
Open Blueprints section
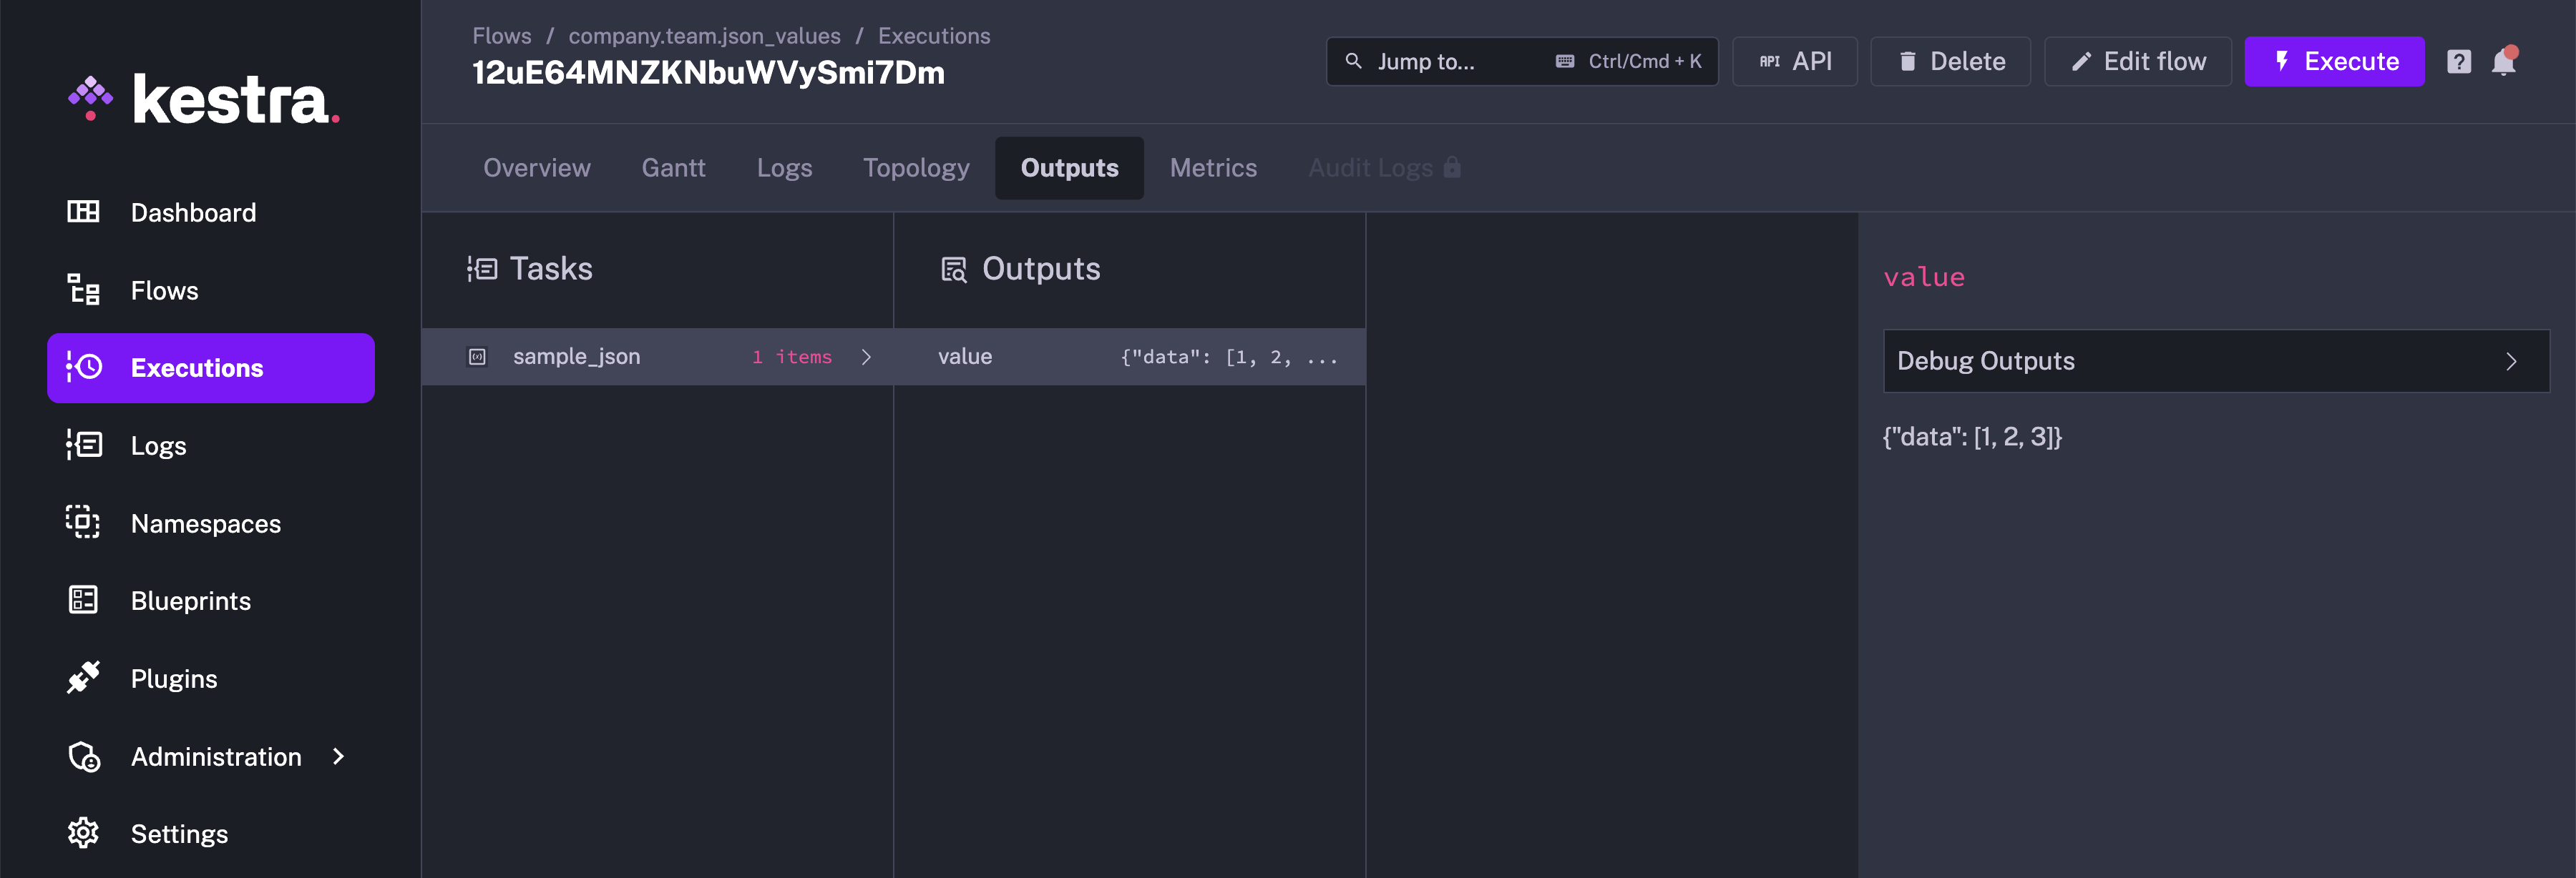point(190,601)
